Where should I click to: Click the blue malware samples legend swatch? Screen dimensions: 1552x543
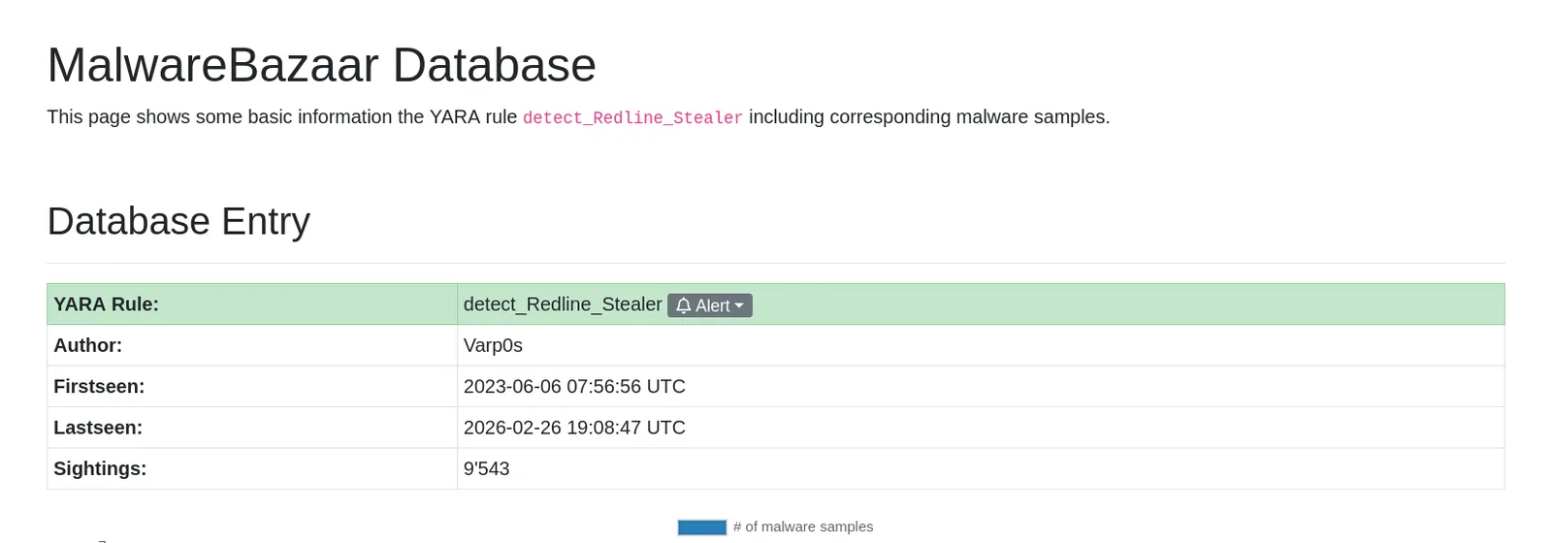702,527
